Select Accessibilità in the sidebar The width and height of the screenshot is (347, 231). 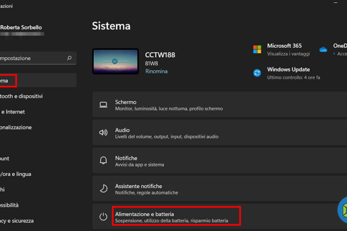tap(11, 206)
